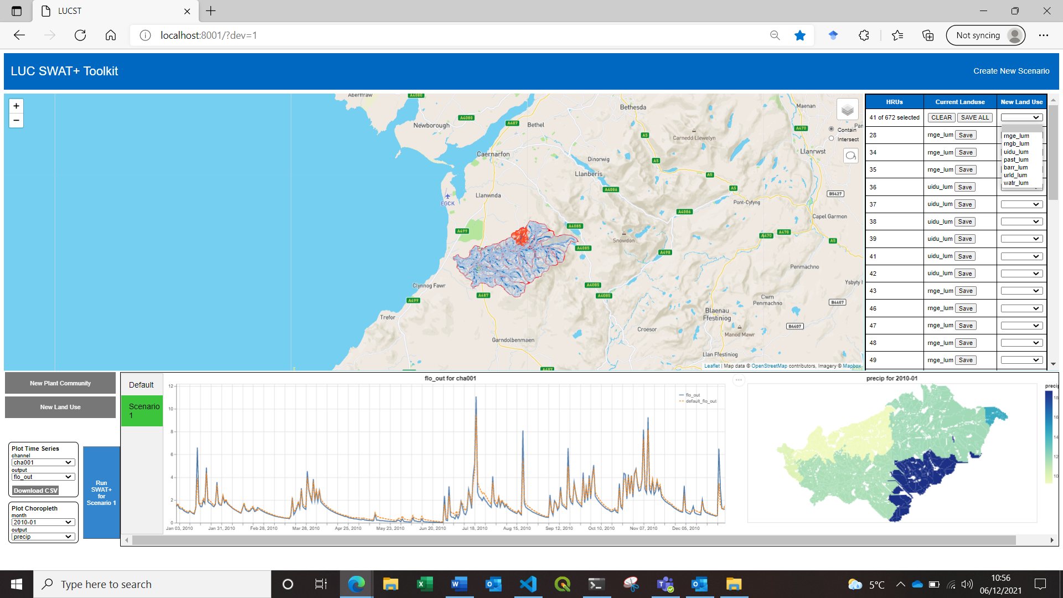
Task: Open New Land Use dropdown for HRU 41
Action: coord(1021,256)
